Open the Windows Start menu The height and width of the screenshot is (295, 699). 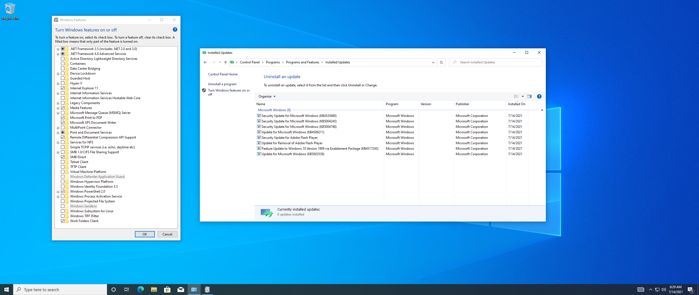tap(7, 290)
